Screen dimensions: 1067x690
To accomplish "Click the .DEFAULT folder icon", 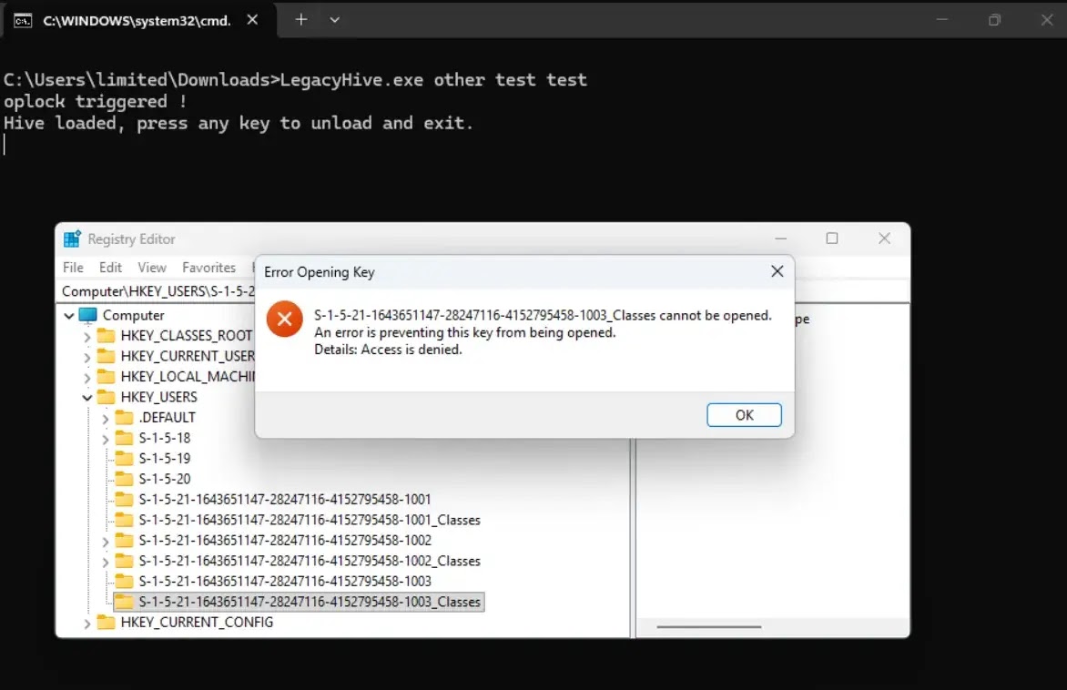I will [x=125, y=417].
